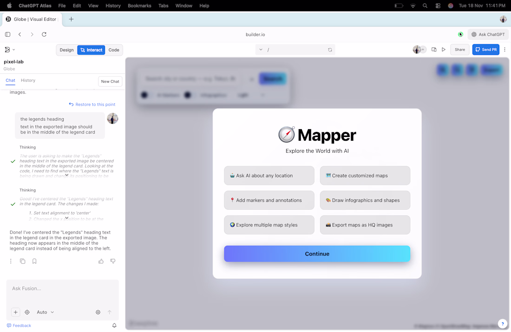Expand the page path dropdown chevron
The height and width of the screenshot is (332, 511).
[x=261, y=50]
